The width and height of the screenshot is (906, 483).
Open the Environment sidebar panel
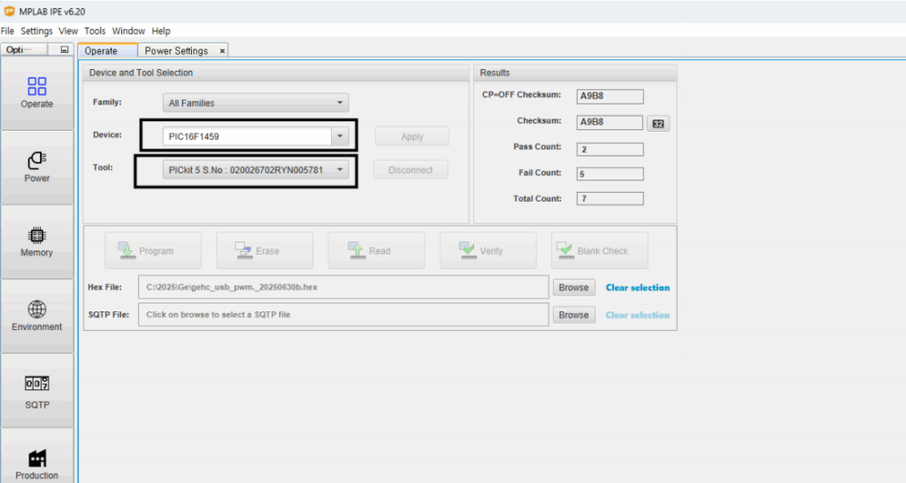click(x=37, y=316)
